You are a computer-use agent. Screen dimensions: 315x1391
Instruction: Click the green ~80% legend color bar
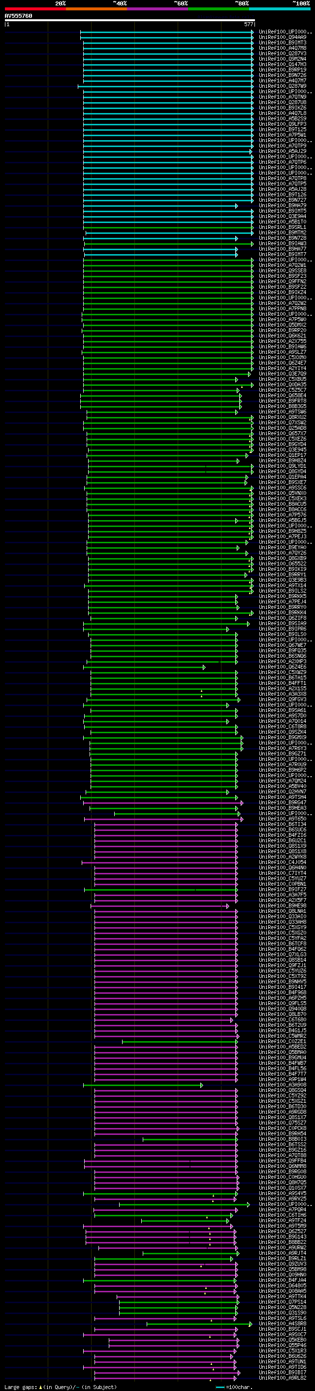click(219, 9)
